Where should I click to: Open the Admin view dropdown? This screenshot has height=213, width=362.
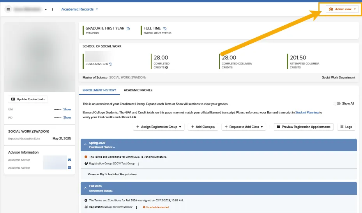(342, 9)
